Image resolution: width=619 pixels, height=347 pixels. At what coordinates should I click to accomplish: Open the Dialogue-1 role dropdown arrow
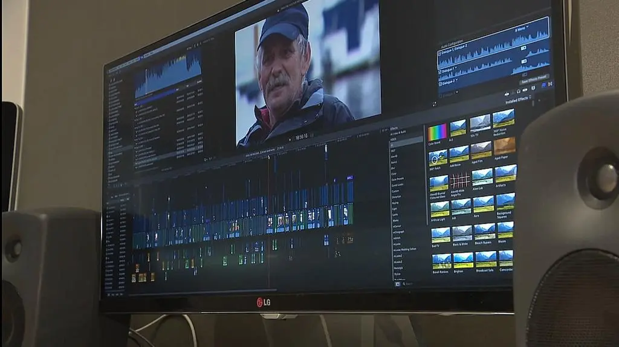point(456,68)
